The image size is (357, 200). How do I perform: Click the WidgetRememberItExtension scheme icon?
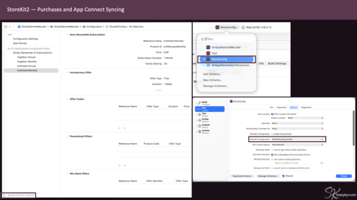click(208, 65)
